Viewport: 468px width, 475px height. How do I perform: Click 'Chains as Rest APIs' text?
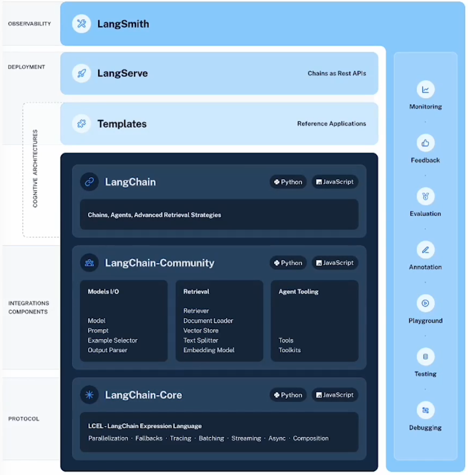[x=337, y=74]
